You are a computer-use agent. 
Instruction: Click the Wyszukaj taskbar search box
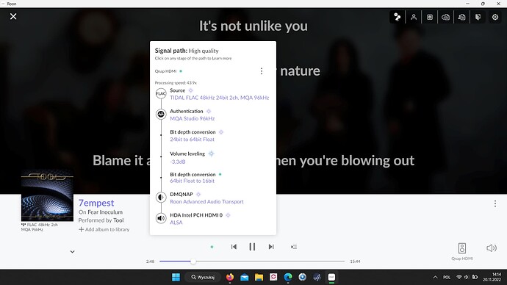click(203, 277)
